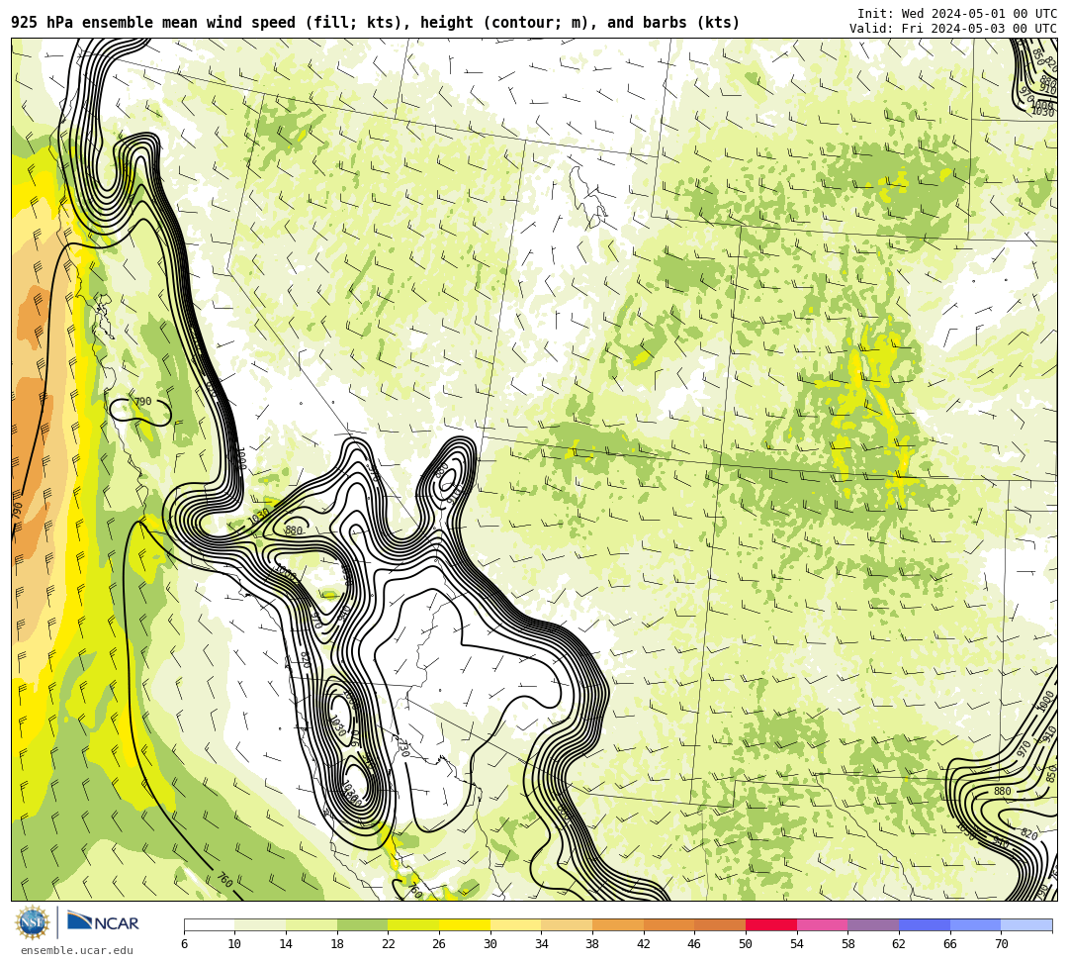Pick the bright yellow 26–30 kts swatch
The image size is (1068, 963).
pos(465,924)
